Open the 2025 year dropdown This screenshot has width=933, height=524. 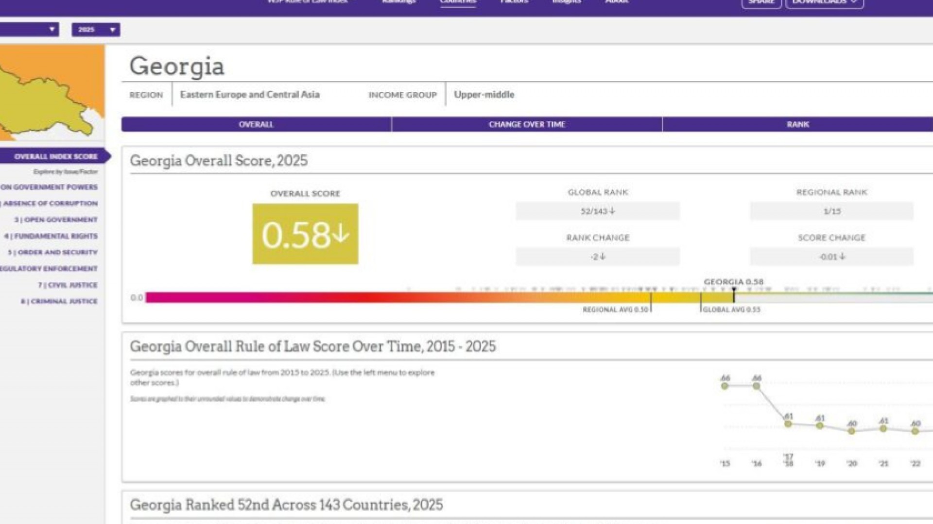point(96,30)
